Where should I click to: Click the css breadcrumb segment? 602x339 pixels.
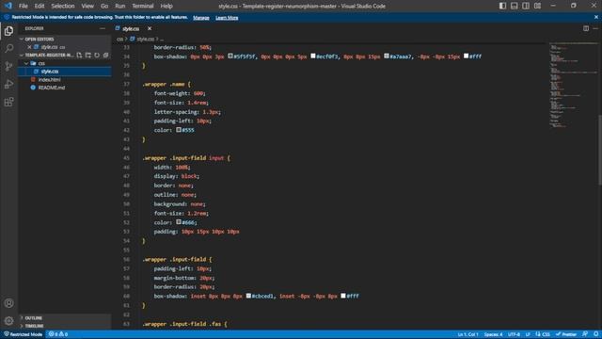(119, 40)
